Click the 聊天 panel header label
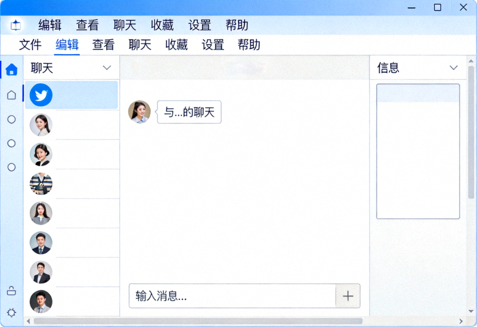This screenshot has height=327, width=477. pos(42,68)
